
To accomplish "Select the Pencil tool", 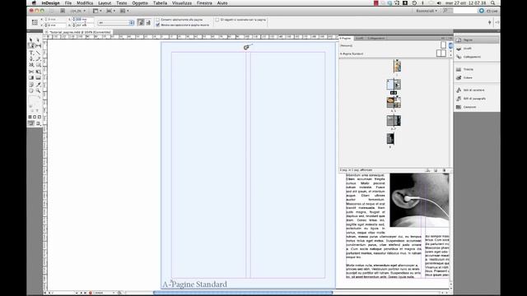I will [x=38, y=58].
